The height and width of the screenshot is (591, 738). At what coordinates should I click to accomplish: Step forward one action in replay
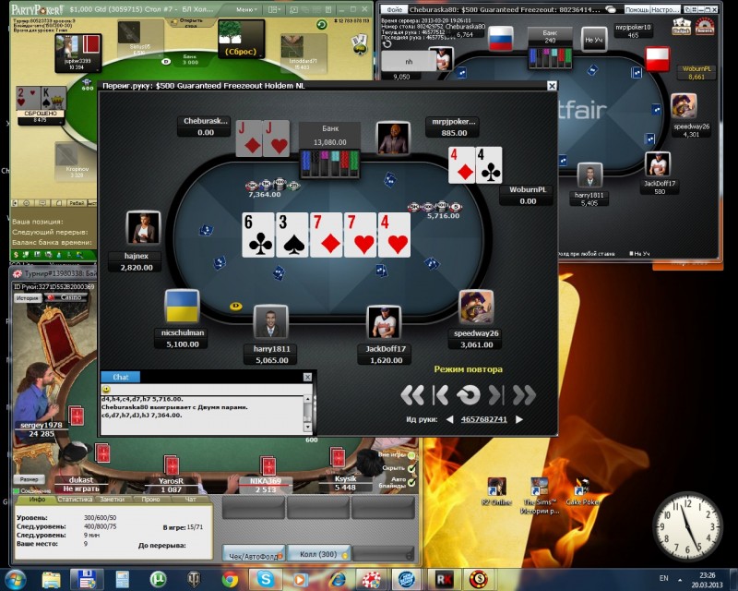[496, 395]
